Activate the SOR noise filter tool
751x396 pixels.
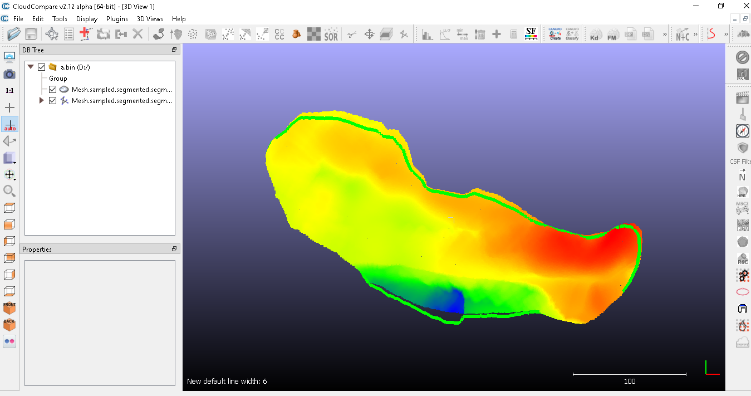click(x=331, y=35)
